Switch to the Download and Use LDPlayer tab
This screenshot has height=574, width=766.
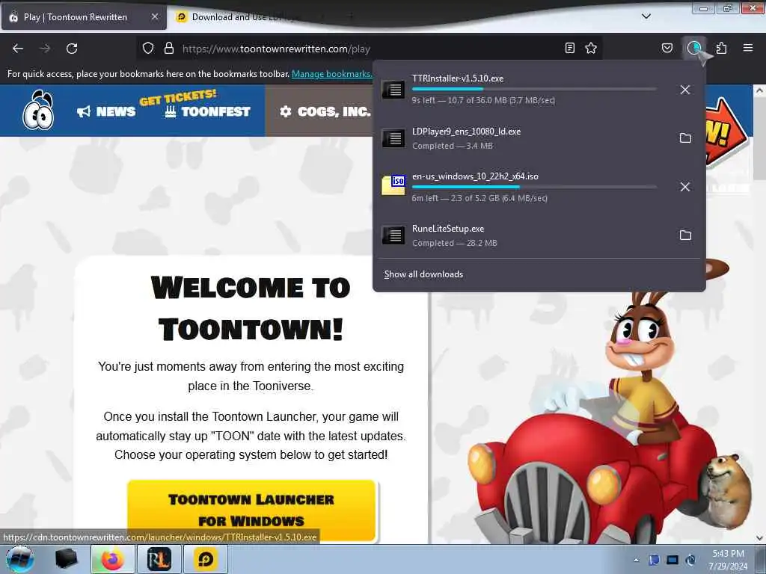point(245,17)
